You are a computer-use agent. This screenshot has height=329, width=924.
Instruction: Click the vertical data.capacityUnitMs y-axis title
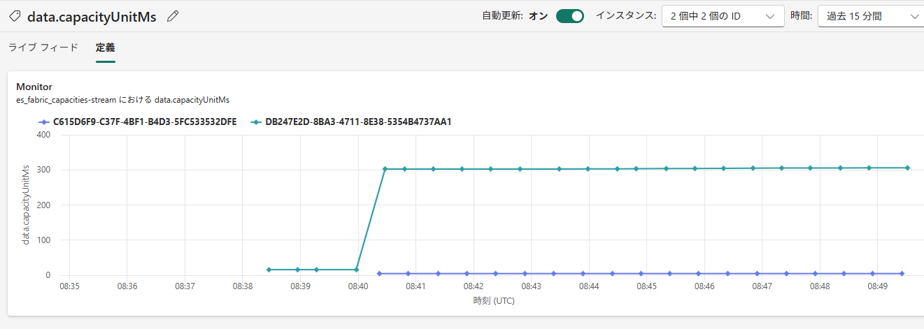[x=26, y=205]
